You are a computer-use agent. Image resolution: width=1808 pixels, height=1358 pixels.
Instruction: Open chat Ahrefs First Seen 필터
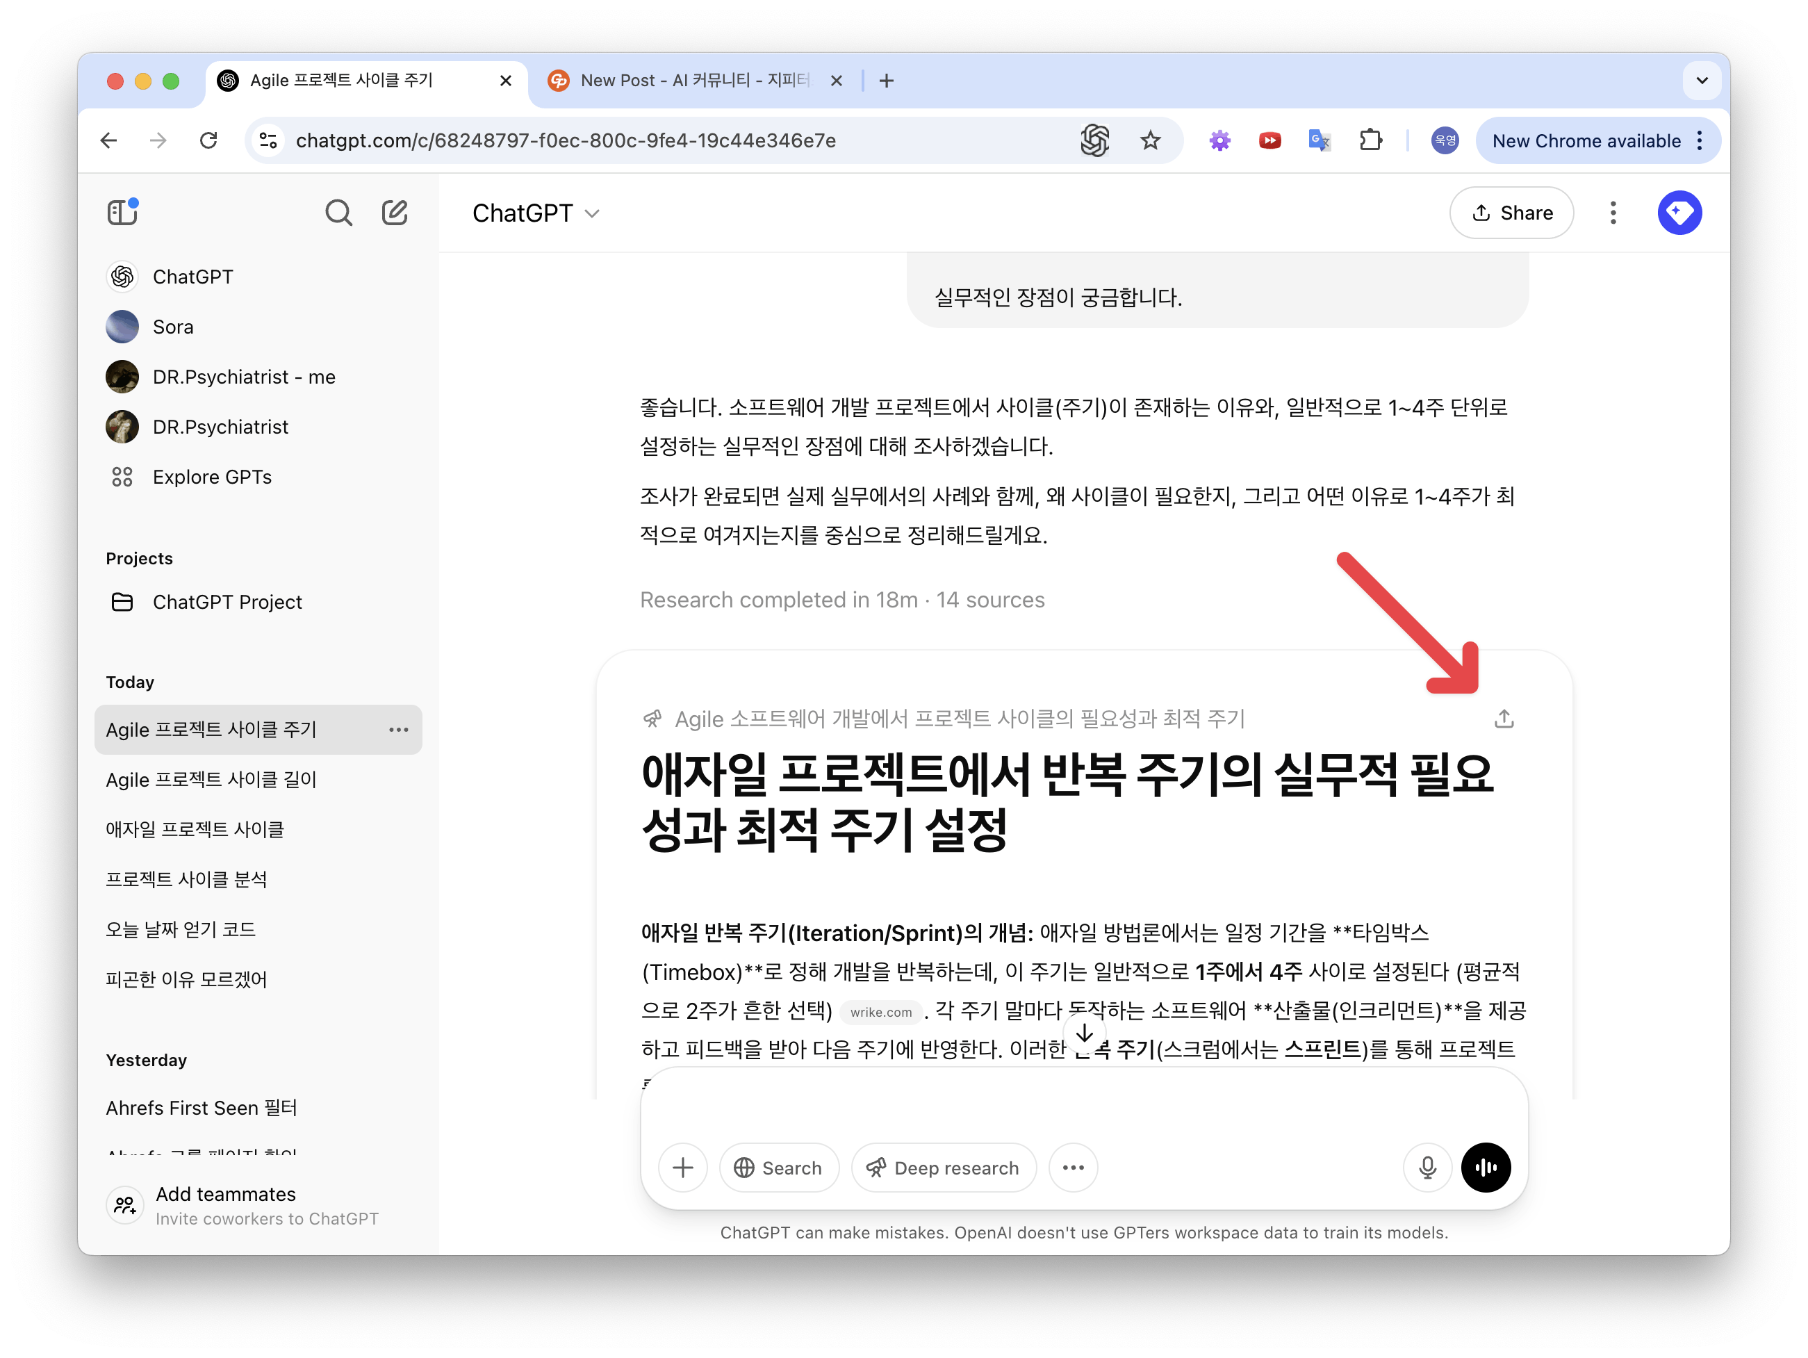click(x=258, y=1108)
